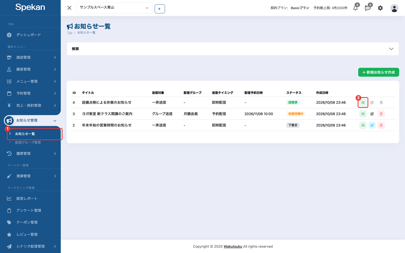Open 配信グループ管理 submenu item
This screenshot has height=253, width=405.
click(28, 142)
